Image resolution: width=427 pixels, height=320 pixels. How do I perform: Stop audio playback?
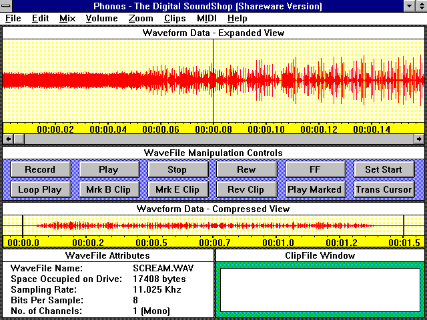pyautogui.click(x=177, y=169)
